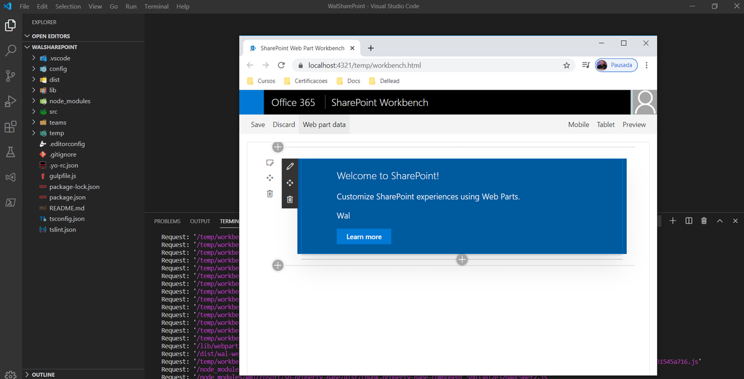744x379 pixels.
Task: Open the user profile avatar in SharePoint
Action: 645,102
